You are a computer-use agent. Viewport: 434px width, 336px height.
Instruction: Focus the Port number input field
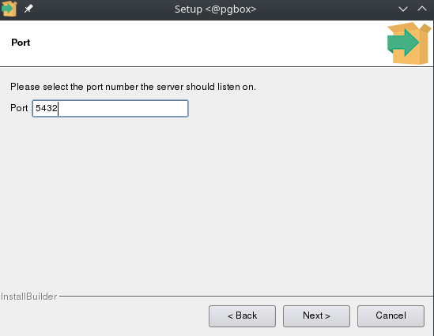[110, 108]
